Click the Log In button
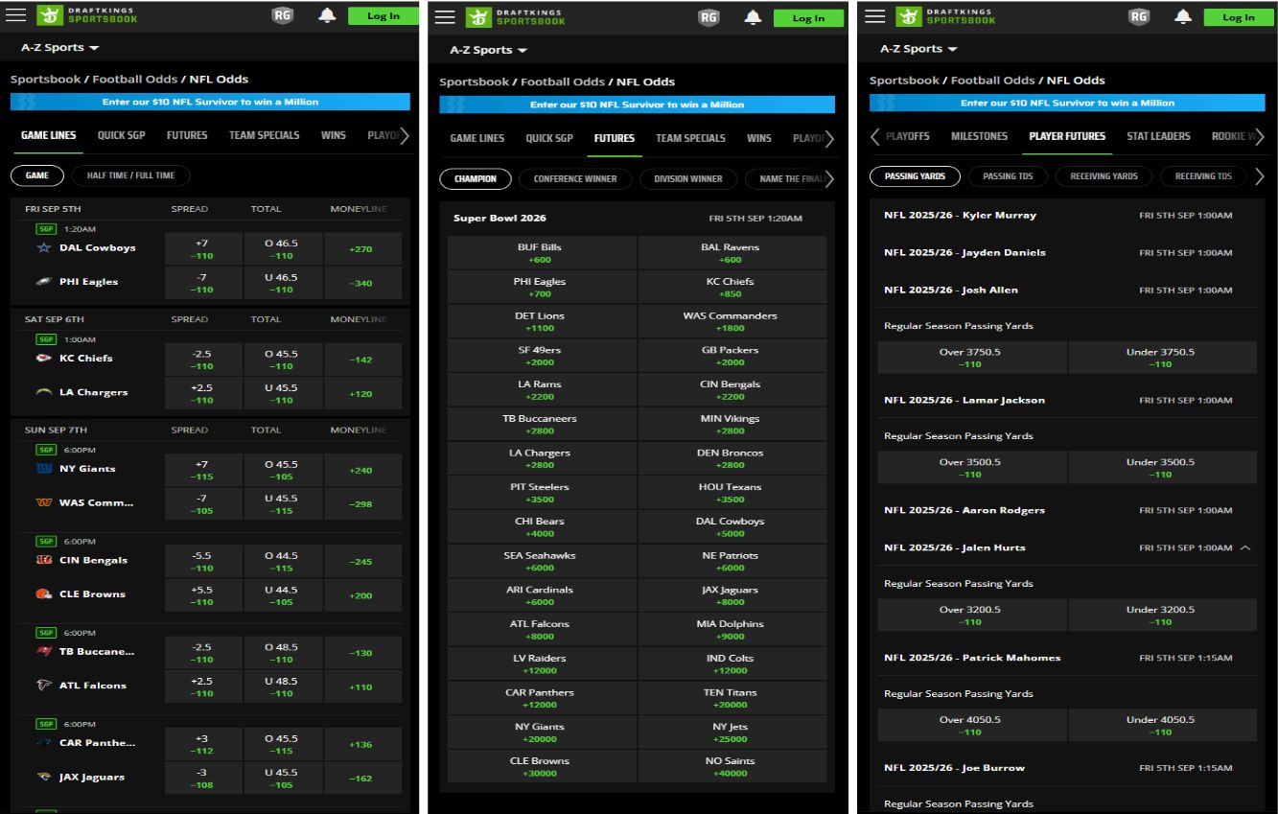 point(384,16)
